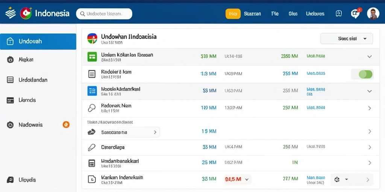Click the Umlem Kolankan row name

127,55
